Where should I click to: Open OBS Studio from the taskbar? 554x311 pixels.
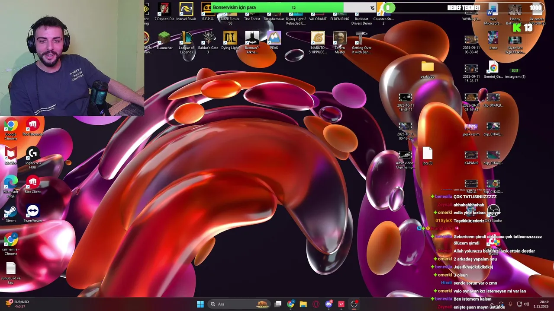354,304
